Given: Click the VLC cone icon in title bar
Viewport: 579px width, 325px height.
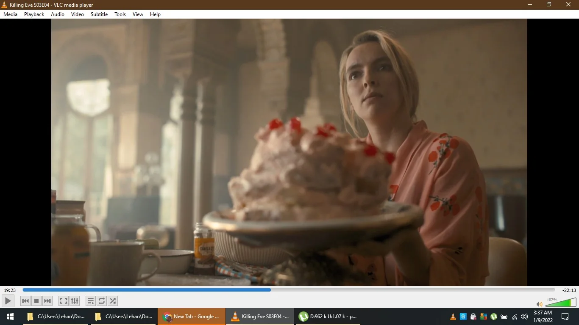Looking at the screenshot, I should tap(4, 5).
